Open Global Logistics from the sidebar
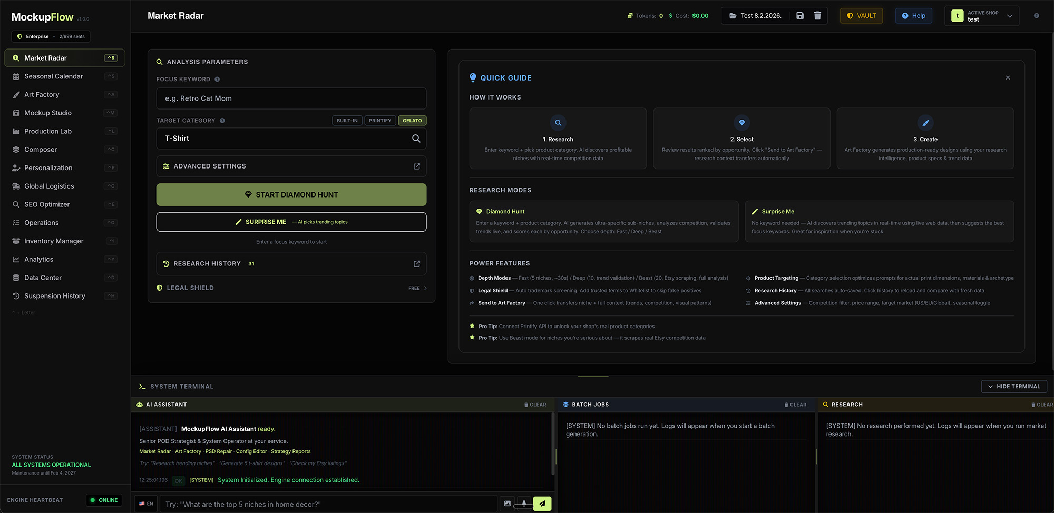Viewport: 1054px width, 513px height. (49, 186)
